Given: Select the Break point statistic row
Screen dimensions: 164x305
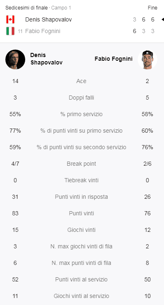Looking at the screenshot, I should pyautogui.click(x=82, y=164).
